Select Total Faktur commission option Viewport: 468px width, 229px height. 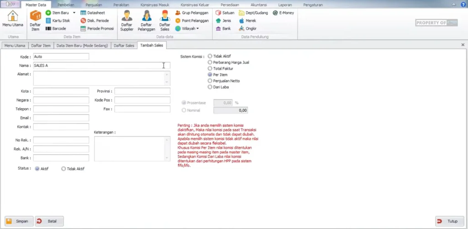click(210, 68)
